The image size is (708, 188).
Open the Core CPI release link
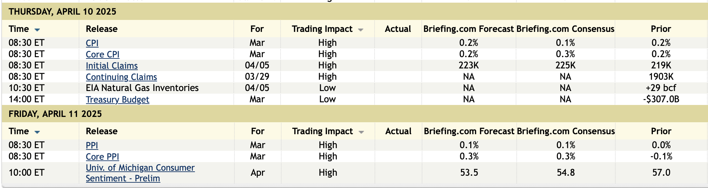102,54
